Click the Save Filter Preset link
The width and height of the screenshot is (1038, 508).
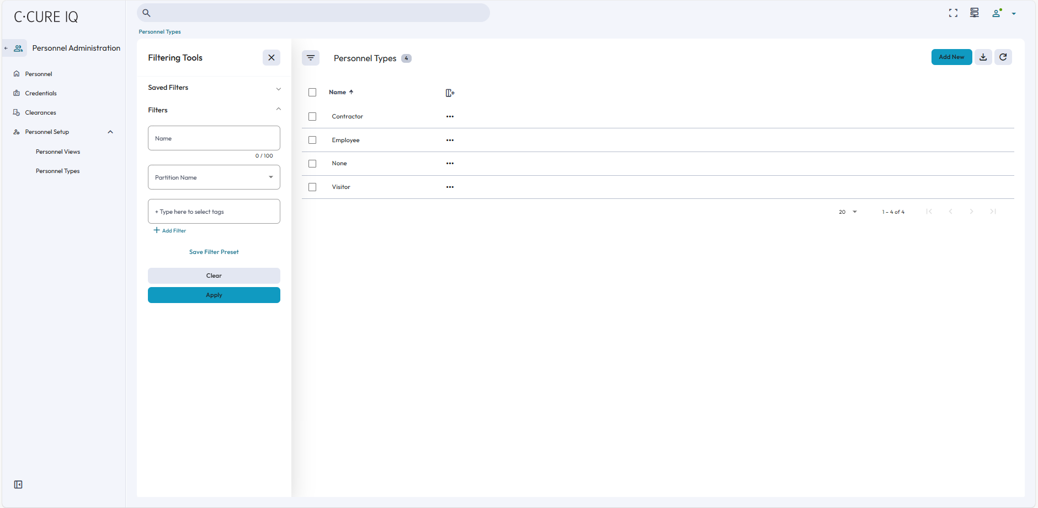(x=214, y=252)
